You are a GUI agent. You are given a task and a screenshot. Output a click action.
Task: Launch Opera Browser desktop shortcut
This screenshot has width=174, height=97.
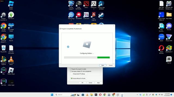pos(161,50)
